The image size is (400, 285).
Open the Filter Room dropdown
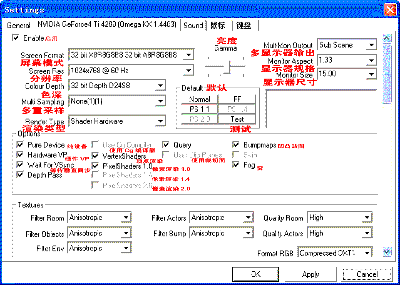pos(126,218)
